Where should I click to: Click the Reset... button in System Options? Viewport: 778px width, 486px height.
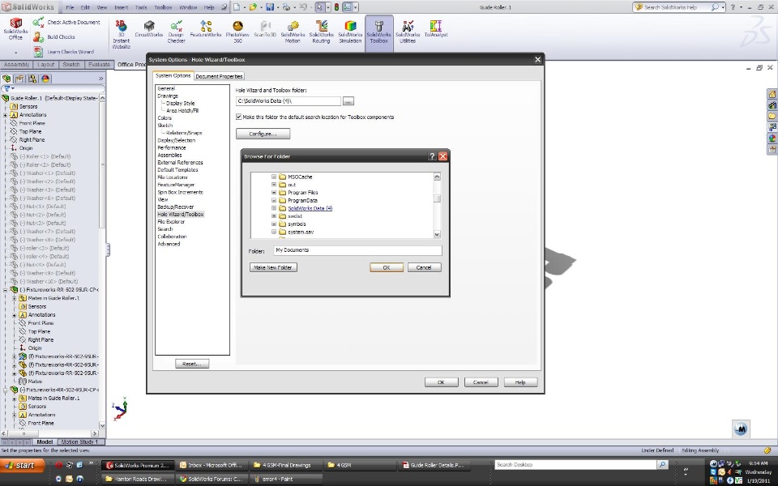(192, 364)
